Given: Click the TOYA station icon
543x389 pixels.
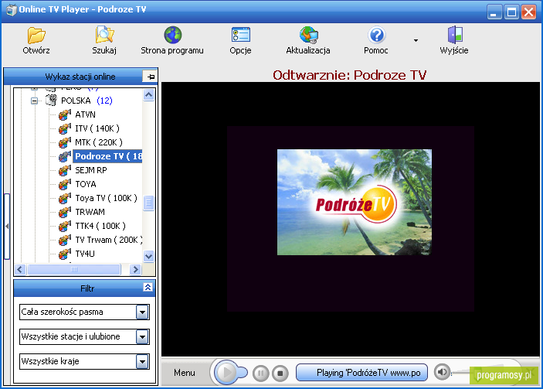Looking at the screenshot, I should [x=64, y=184].
